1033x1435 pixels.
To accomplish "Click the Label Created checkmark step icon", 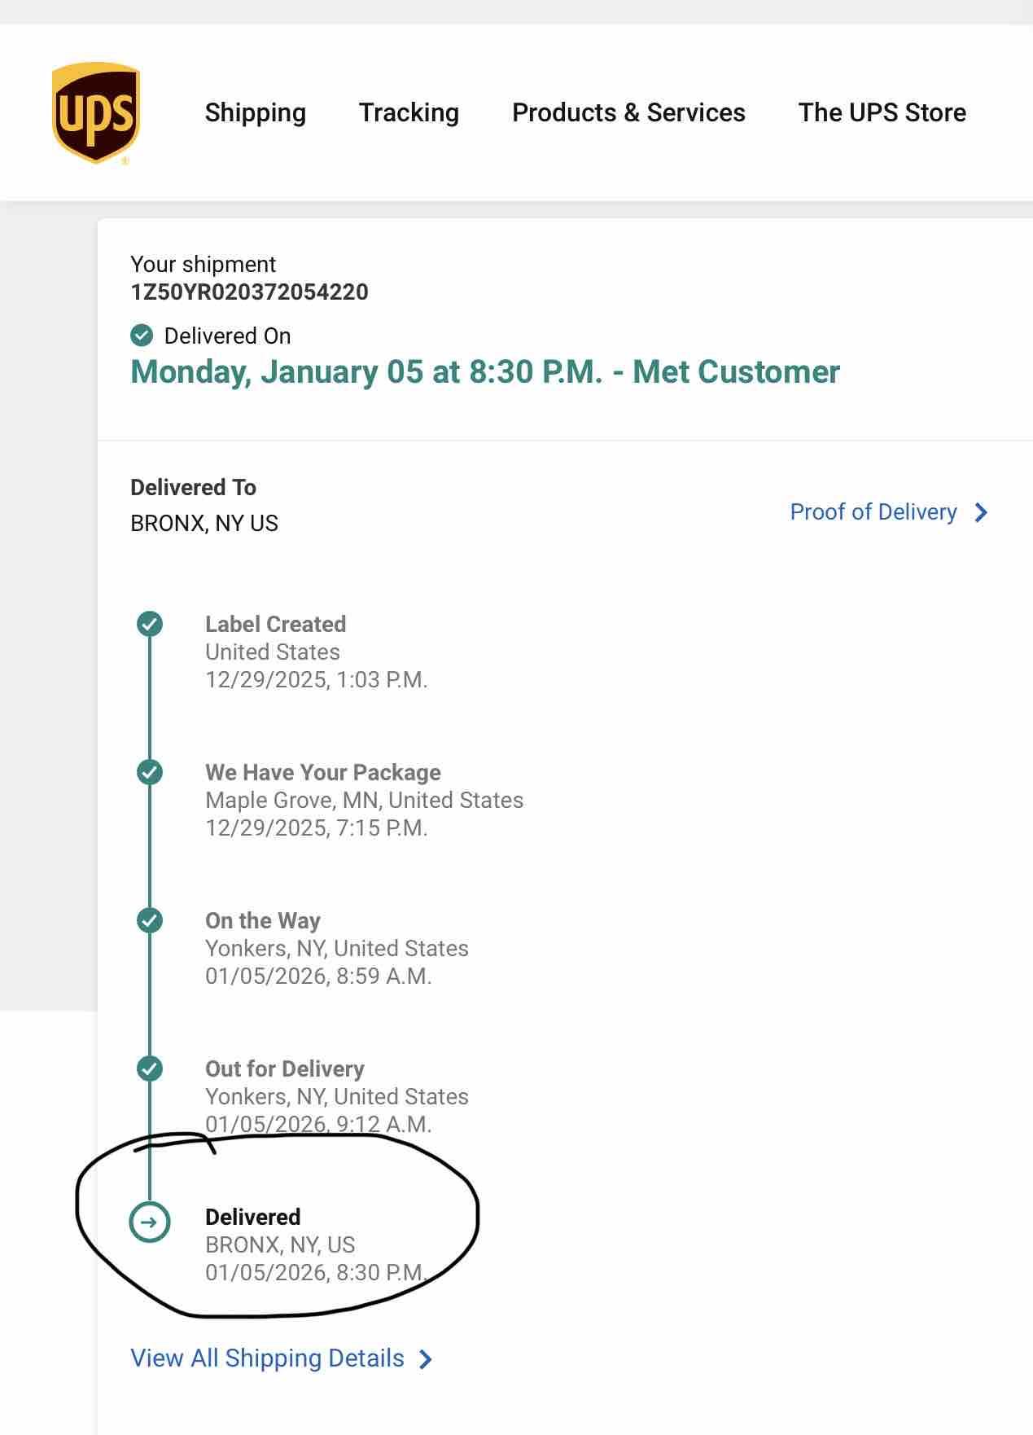I will point(150,625).
